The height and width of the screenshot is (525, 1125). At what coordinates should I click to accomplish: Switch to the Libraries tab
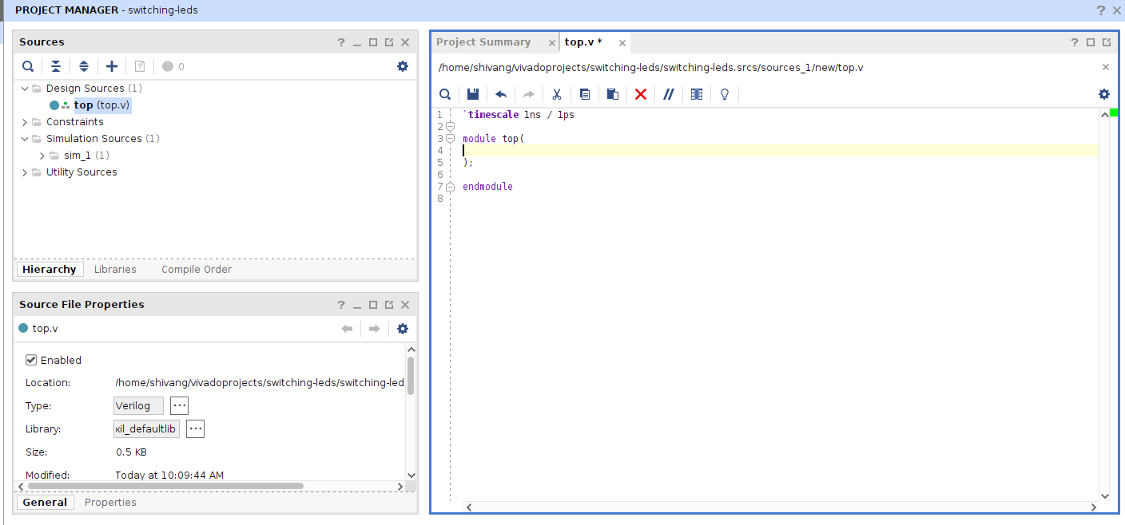click(x=115, y=270)
